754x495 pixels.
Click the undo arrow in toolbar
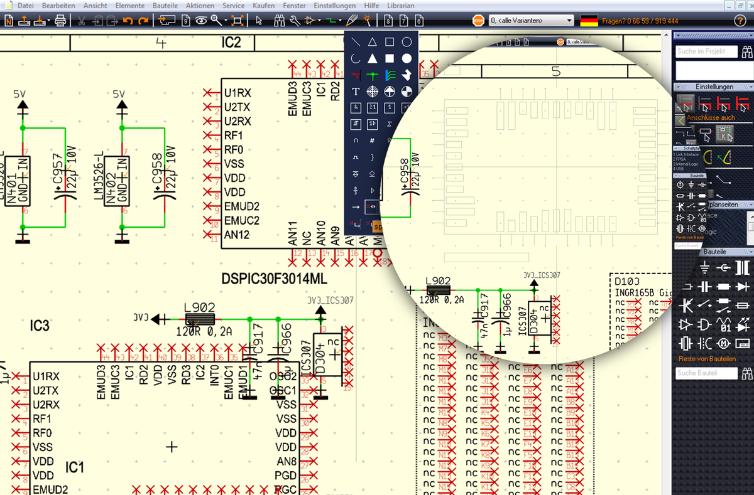[128, 20]
